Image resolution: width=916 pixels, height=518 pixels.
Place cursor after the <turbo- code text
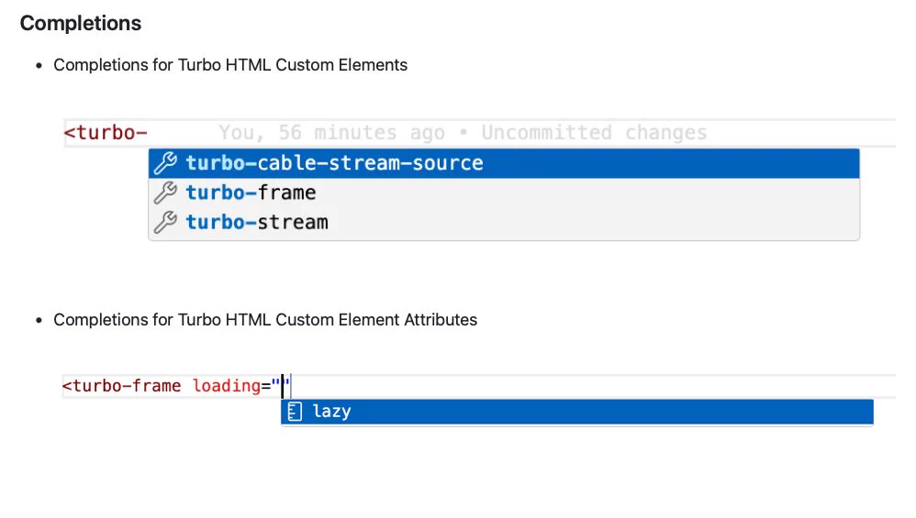[149, 133]
